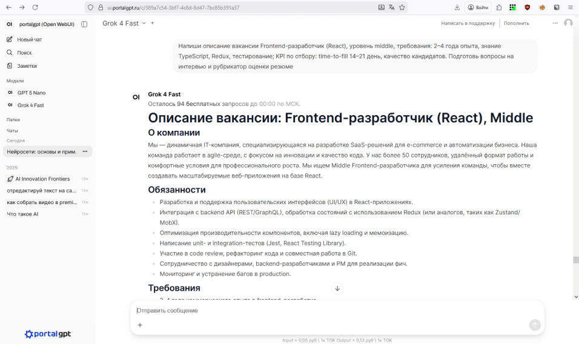Image resolution: width=579 pixels, height=344 pixels.
Task: Select GPT 5 Nano model
Action: [31, 93]
